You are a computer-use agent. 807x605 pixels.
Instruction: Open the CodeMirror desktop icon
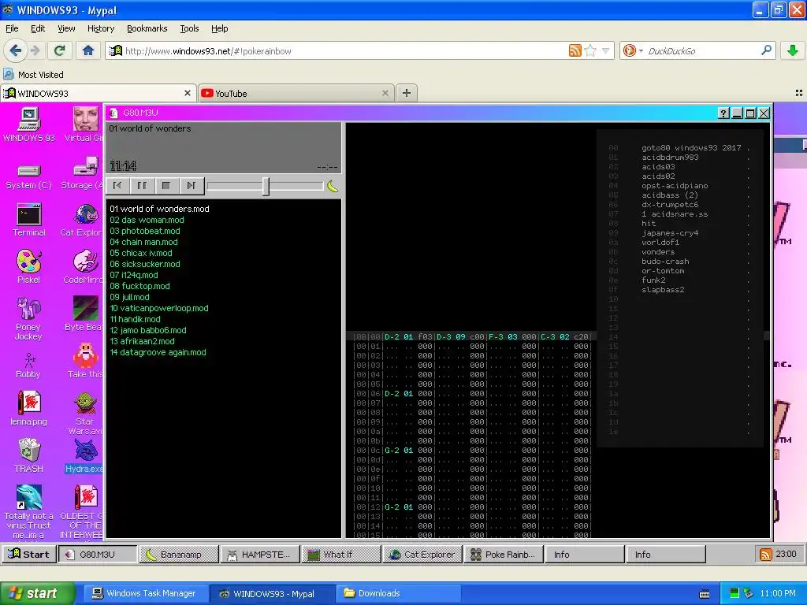(x=84, y=266)
